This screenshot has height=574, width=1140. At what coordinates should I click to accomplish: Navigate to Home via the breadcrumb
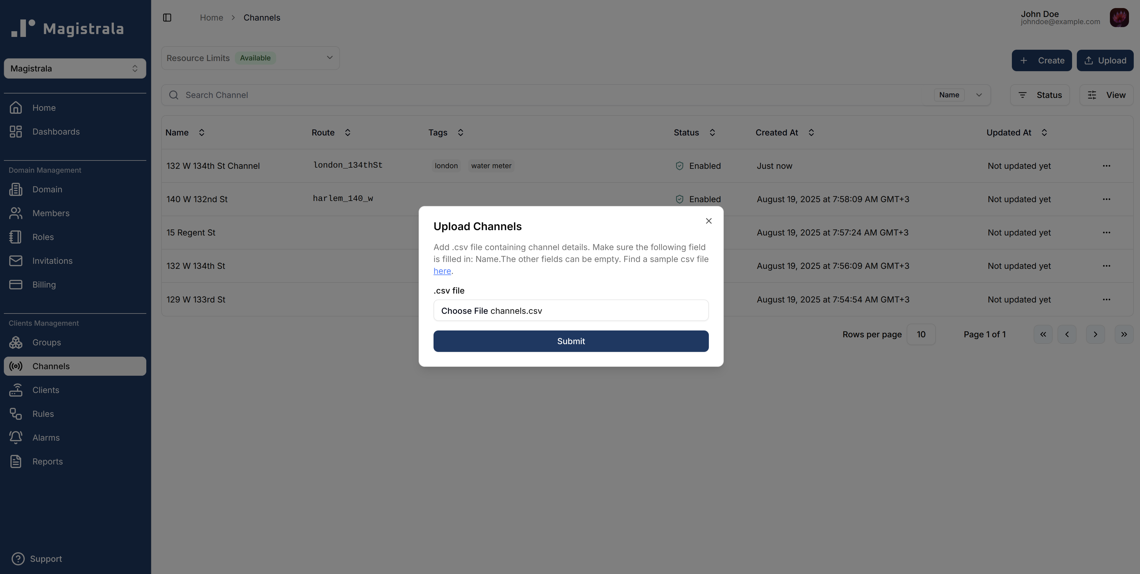point(212,17)
